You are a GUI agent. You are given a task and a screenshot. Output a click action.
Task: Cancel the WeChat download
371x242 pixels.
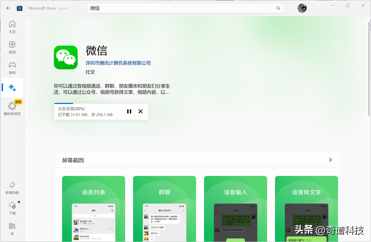[140, 111]
